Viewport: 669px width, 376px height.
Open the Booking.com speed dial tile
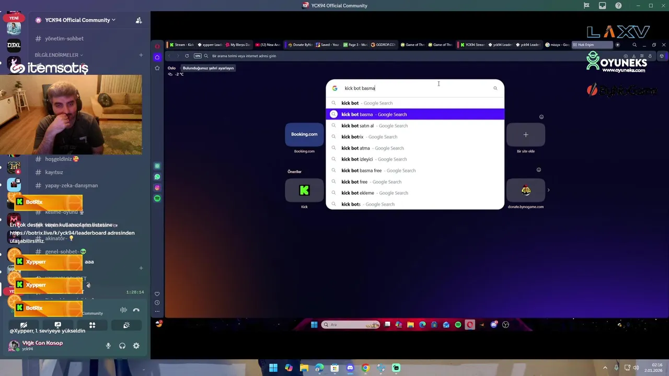[304, 135]
